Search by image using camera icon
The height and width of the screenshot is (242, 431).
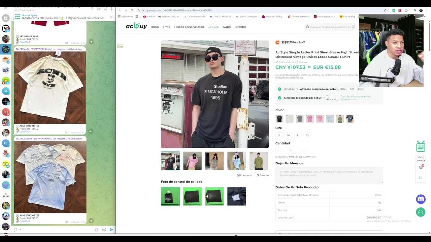coord(354,27)
